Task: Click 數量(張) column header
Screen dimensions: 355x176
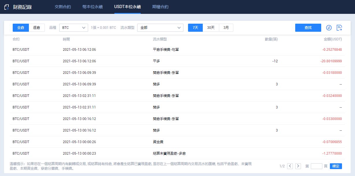Action: [271, 39]
